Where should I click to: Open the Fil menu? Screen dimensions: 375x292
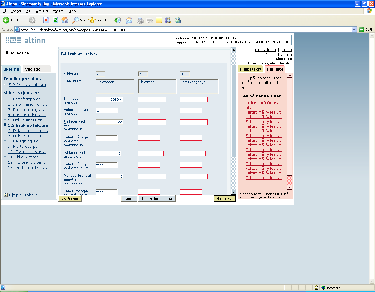click(x=4, y=11)
